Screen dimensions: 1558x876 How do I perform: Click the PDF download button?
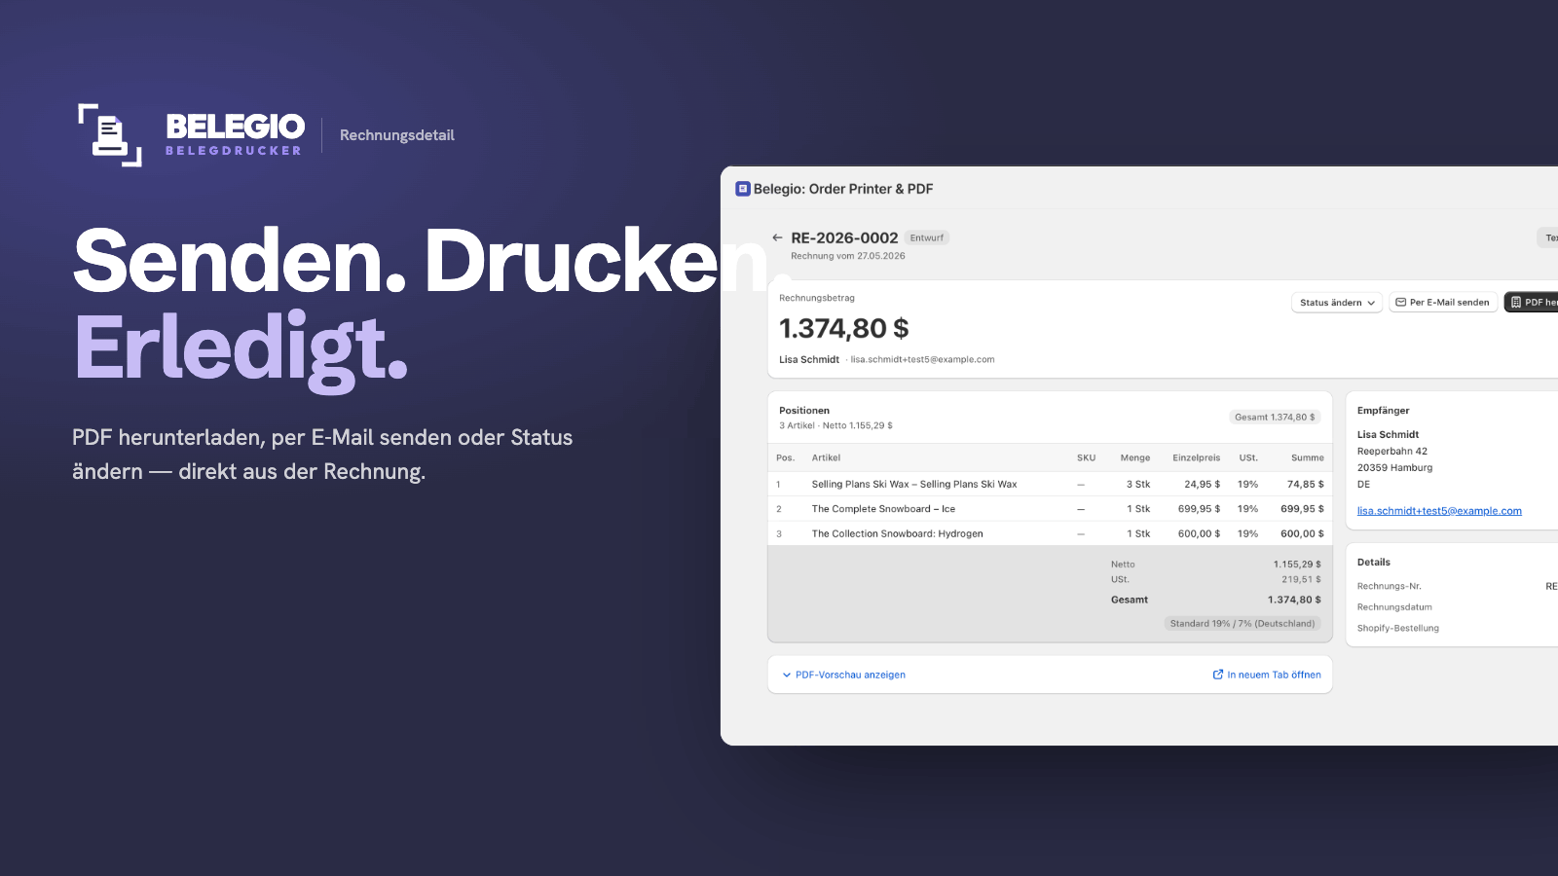pyautogui.click(x=1532, y=303)
